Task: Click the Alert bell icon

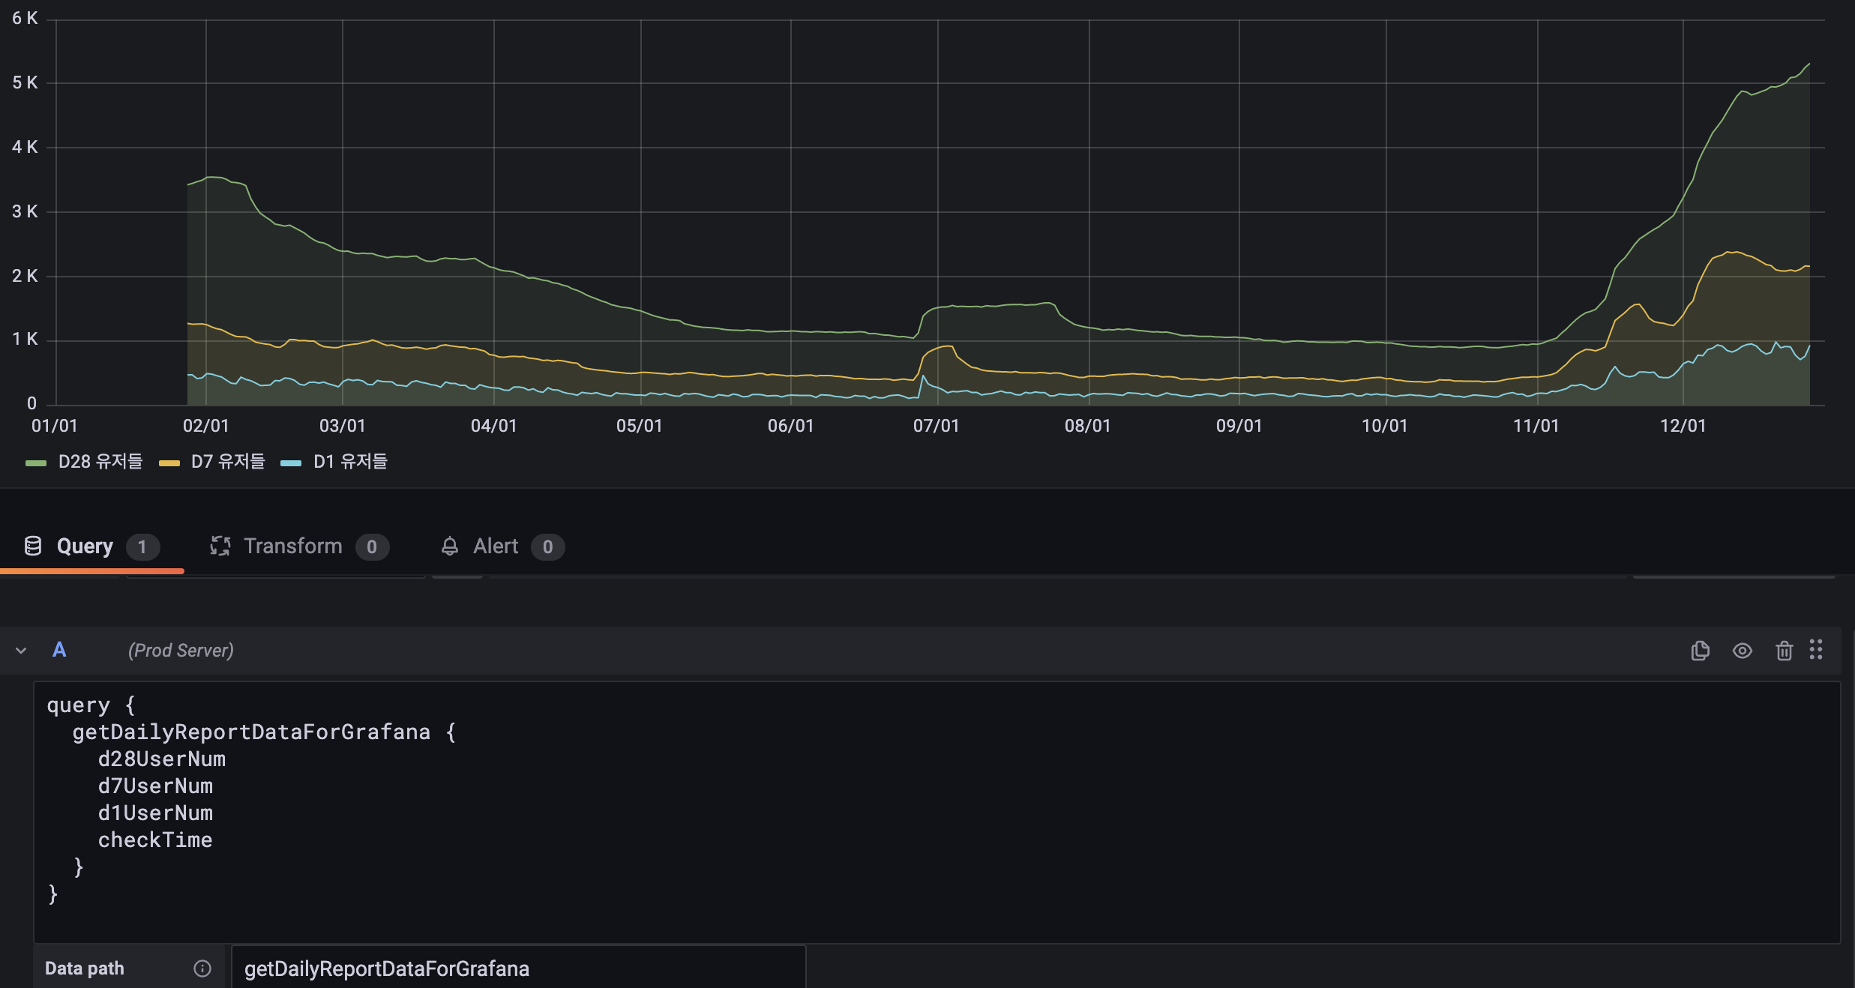Action: click(449, 546)
